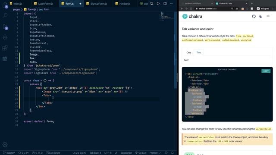
Task: Click the zoom magnifier icon in the address bar
Action: coord(232,9)
